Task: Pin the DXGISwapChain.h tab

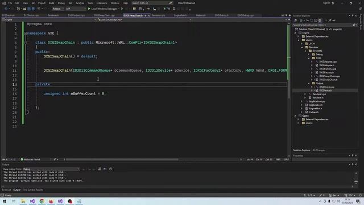Action: 146,15
